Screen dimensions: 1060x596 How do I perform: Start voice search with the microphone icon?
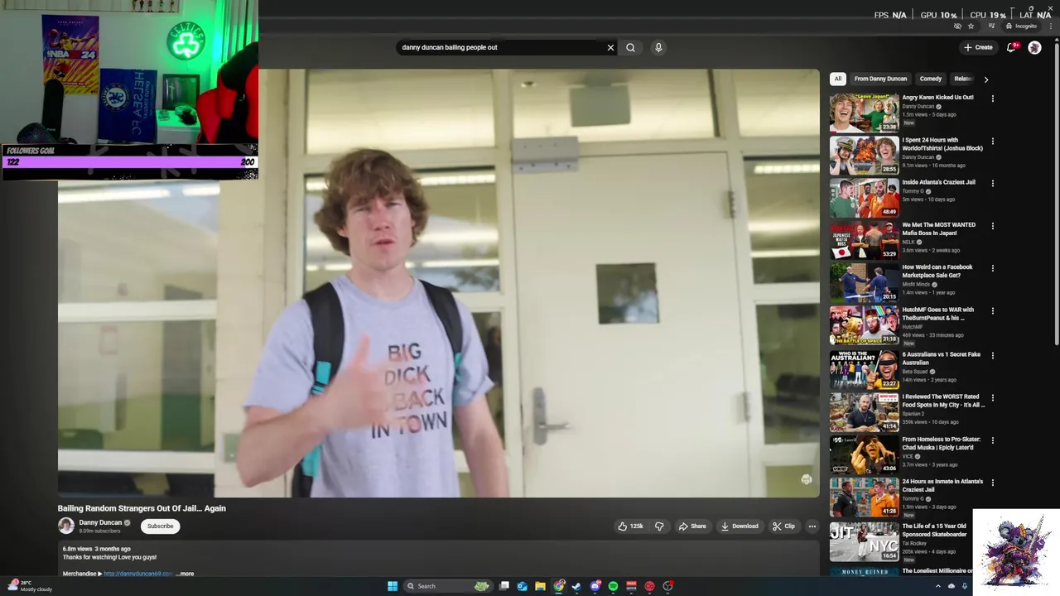click(x=658, y=47)
